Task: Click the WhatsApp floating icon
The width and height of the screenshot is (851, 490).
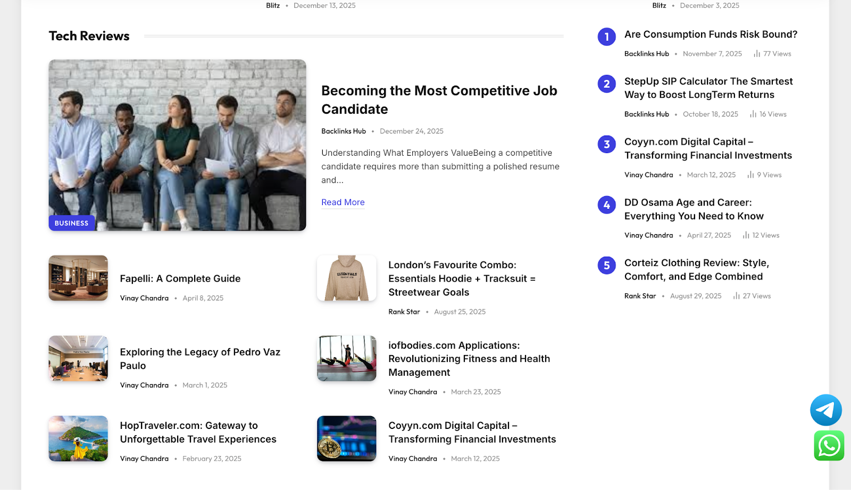Action: point(829,445)
